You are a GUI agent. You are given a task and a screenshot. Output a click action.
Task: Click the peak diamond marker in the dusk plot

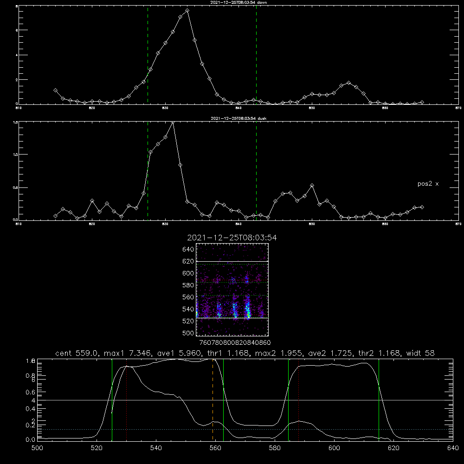point(173,122)
